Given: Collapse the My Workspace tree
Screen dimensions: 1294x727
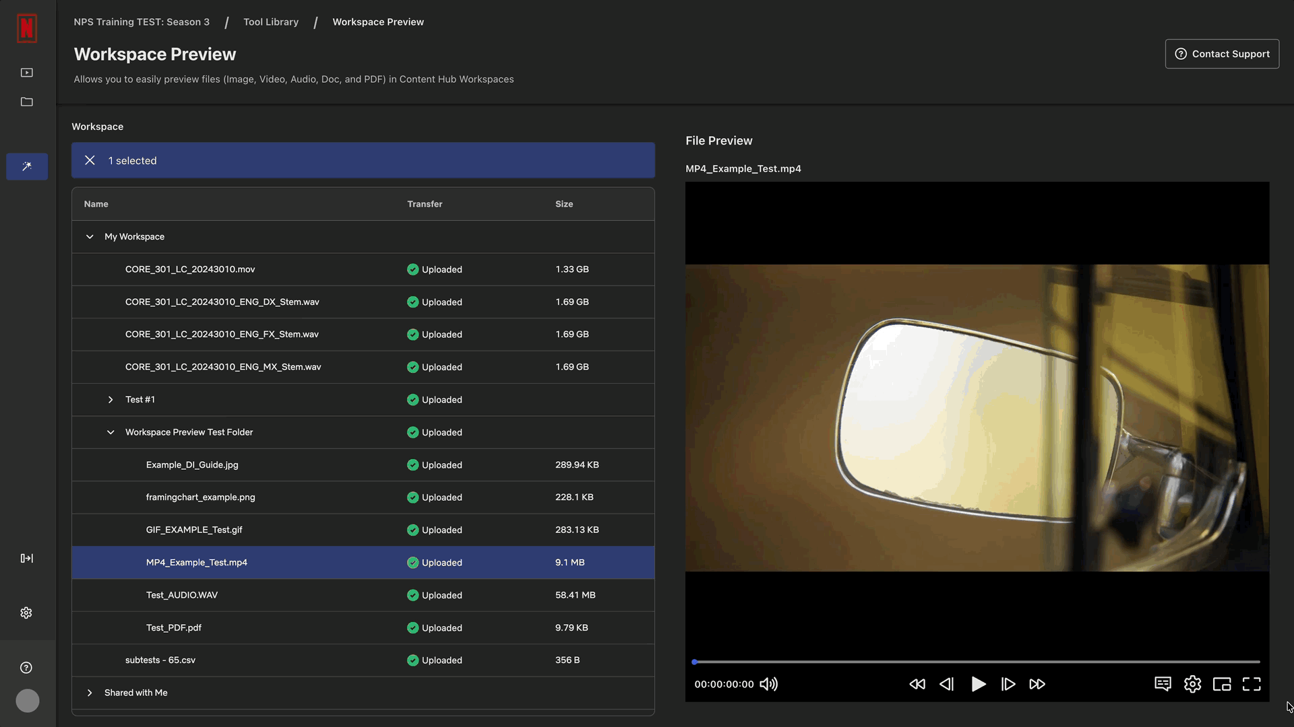Looking at the screenshot, I should click(90, 237).
